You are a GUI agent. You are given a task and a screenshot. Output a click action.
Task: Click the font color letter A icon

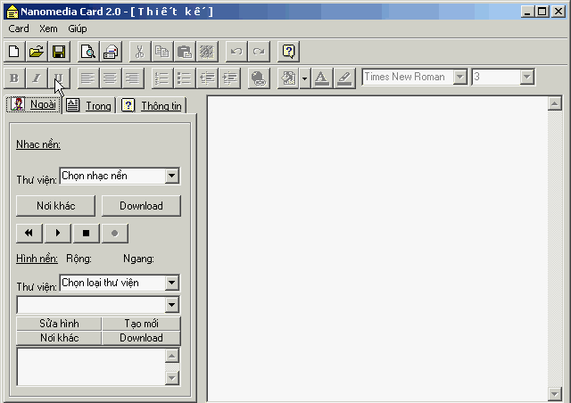click(x=321, y=78)
